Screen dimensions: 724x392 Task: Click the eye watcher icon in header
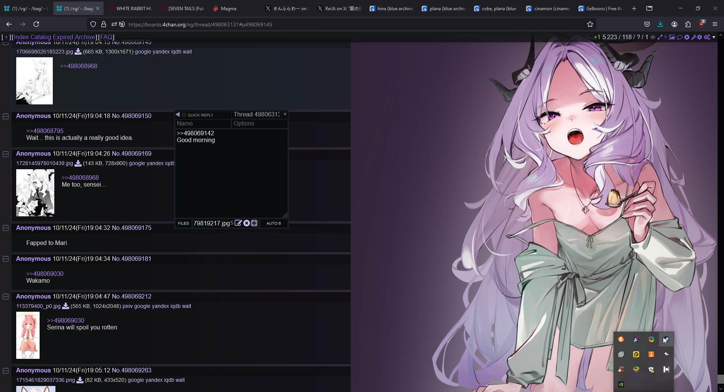coord(653,37)
